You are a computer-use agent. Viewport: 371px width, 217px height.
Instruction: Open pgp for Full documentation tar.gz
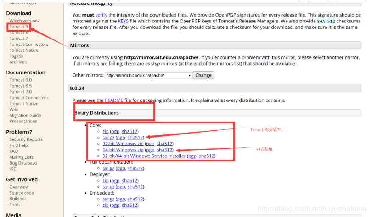[121, 168]
